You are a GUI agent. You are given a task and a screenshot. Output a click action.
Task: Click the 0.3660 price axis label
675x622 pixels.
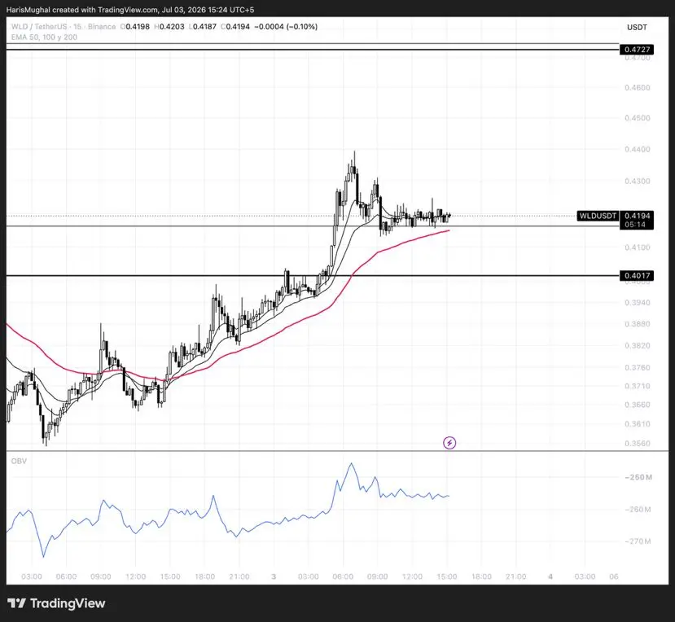(x=637, y=405)
